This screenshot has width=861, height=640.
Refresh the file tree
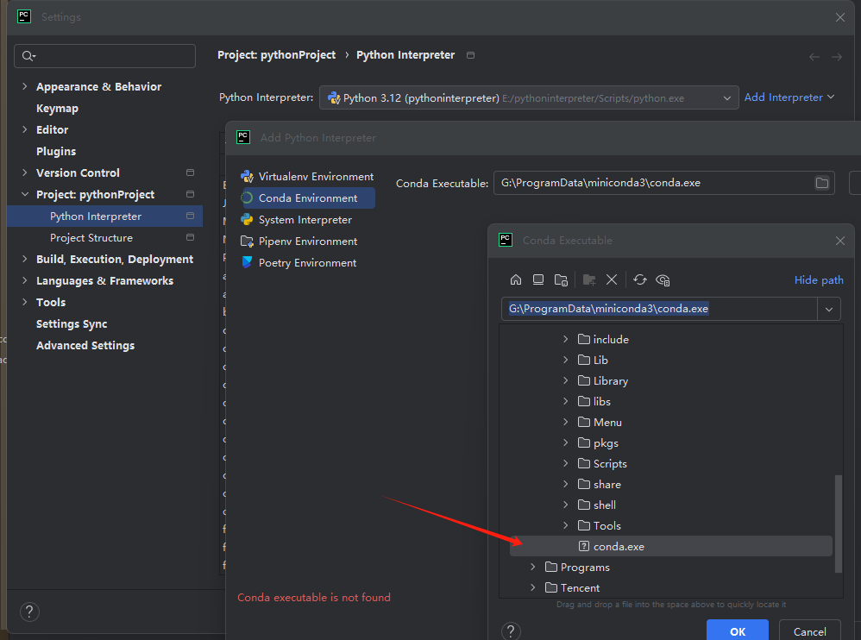tap(639, 279)
